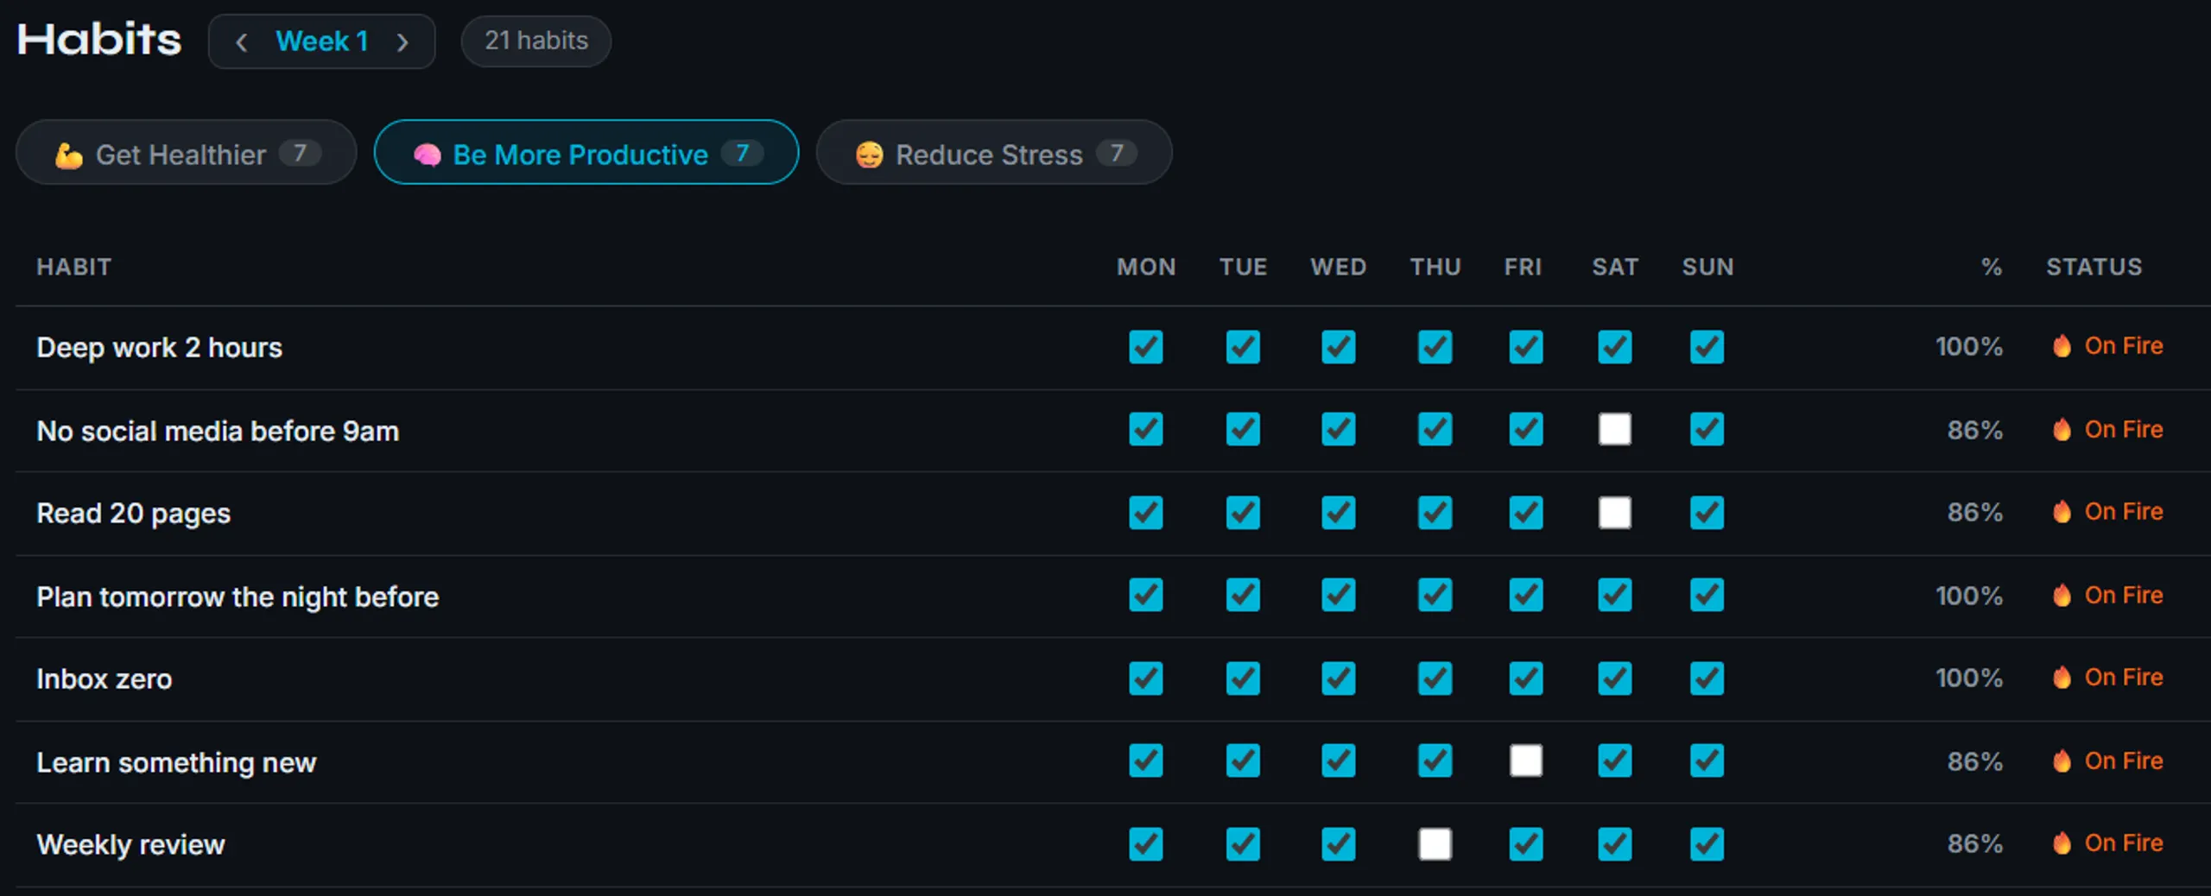
Task: Click the Read 20 pages flame icon
Action: [2062, 512]
